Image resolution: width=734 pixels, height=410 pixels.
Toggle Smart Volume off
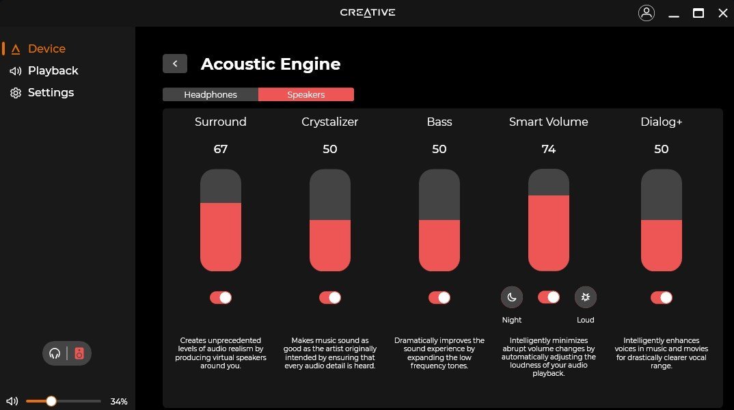pos(549,297)
